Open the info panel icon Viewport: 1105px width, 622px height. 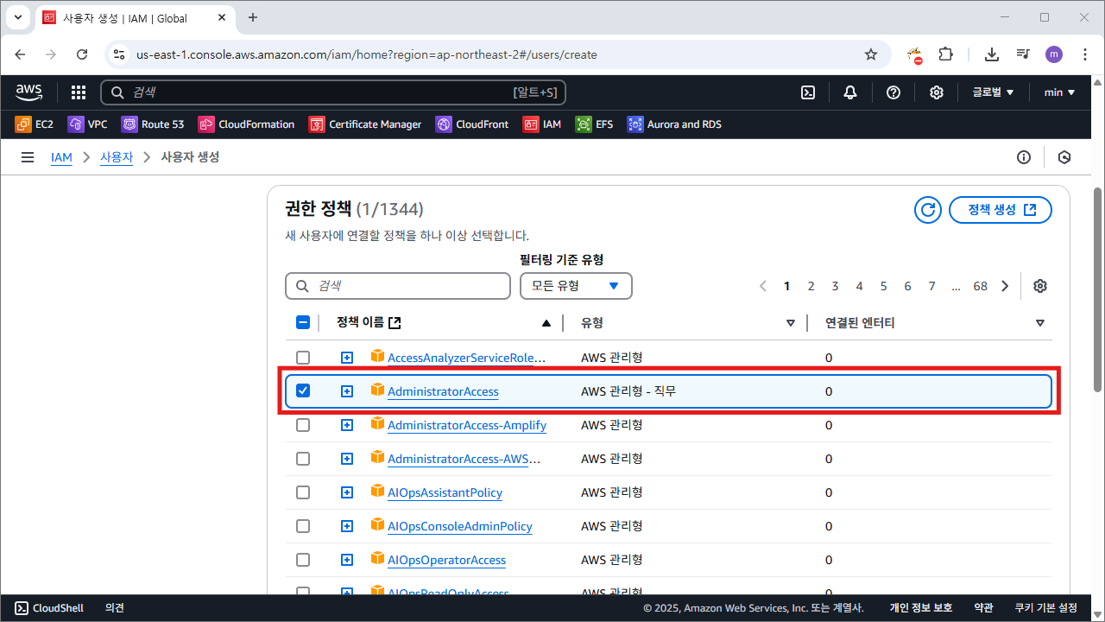(1024, 157)
